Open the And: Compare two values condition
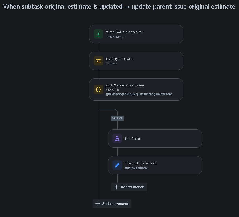The width and height of the screenshot is (239, 217). tap(136, 90)
